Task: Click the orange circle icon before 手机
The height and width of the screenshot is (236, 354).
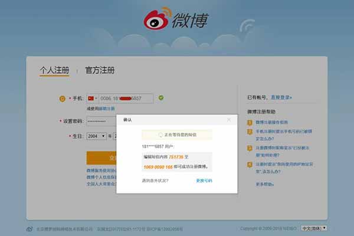Action: (x=63, y=99)
